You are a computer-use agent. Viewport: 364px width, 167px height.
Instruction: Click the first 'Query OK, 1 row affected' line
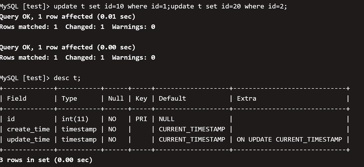[67, 17]
